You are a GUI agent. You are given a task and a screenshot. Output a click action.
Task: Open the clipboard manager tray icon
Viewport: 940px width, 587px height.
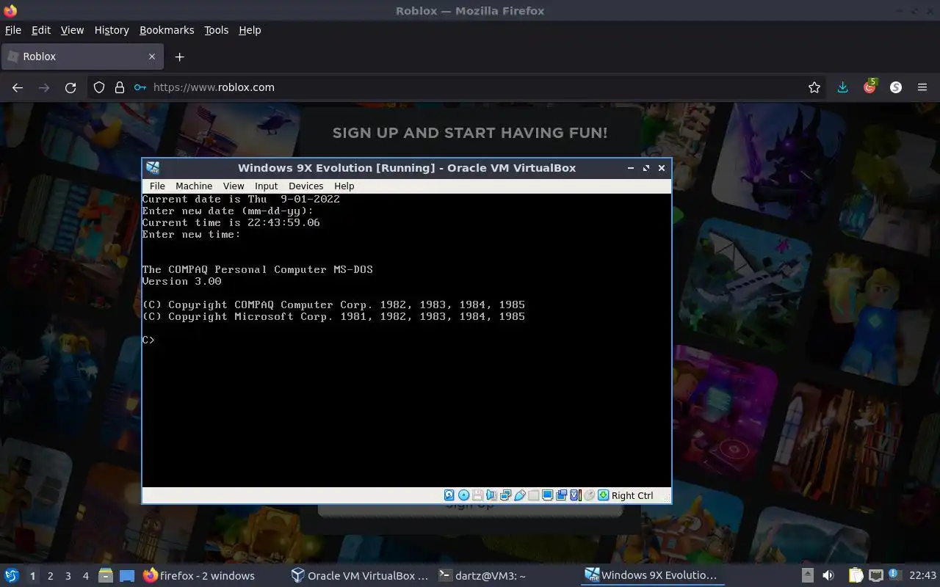pos(856,576)
